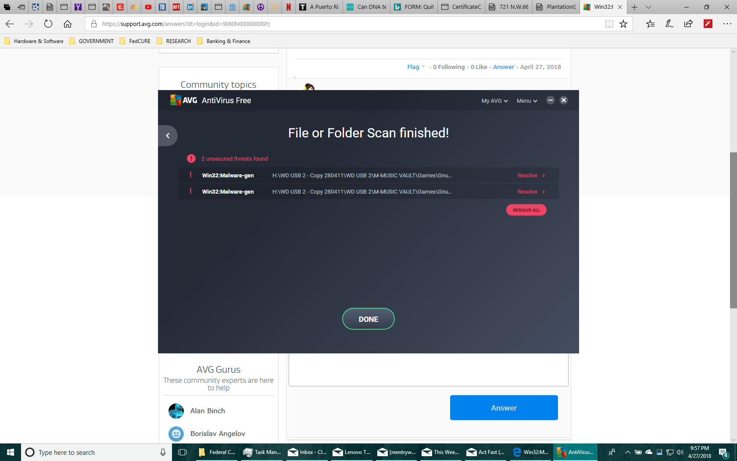Switch to the Can DNA te browser tab

[367, 7]
